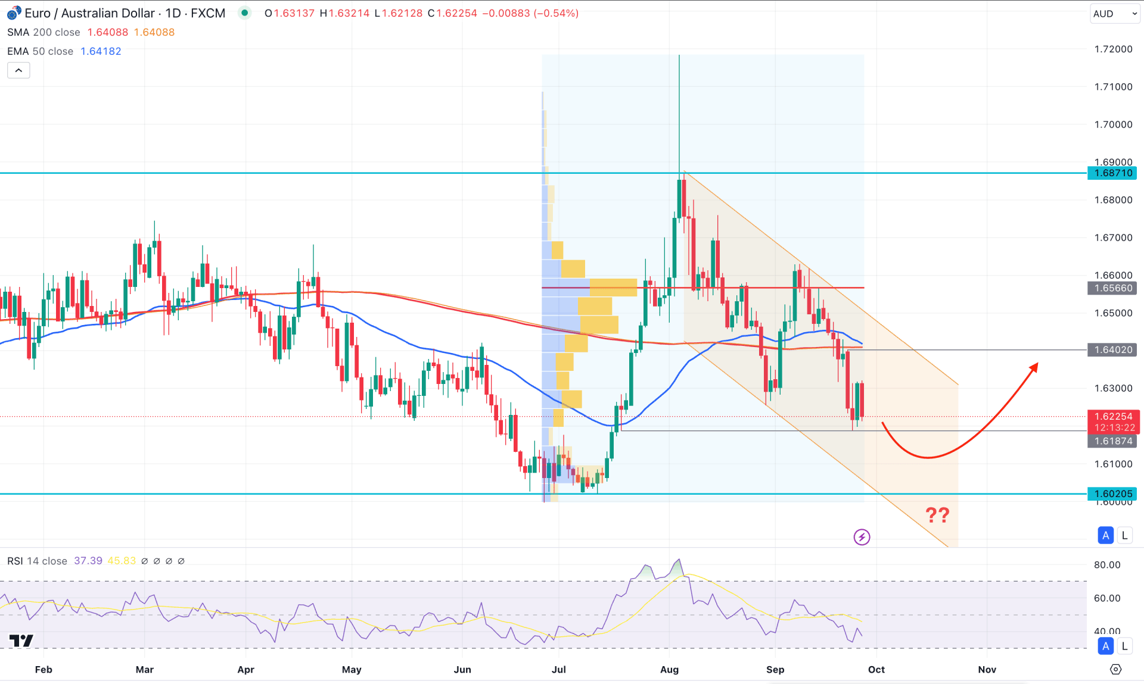Click the Euro/Australian Dollar flag icon
1144x684 pixels.
[x=14, y=13]
